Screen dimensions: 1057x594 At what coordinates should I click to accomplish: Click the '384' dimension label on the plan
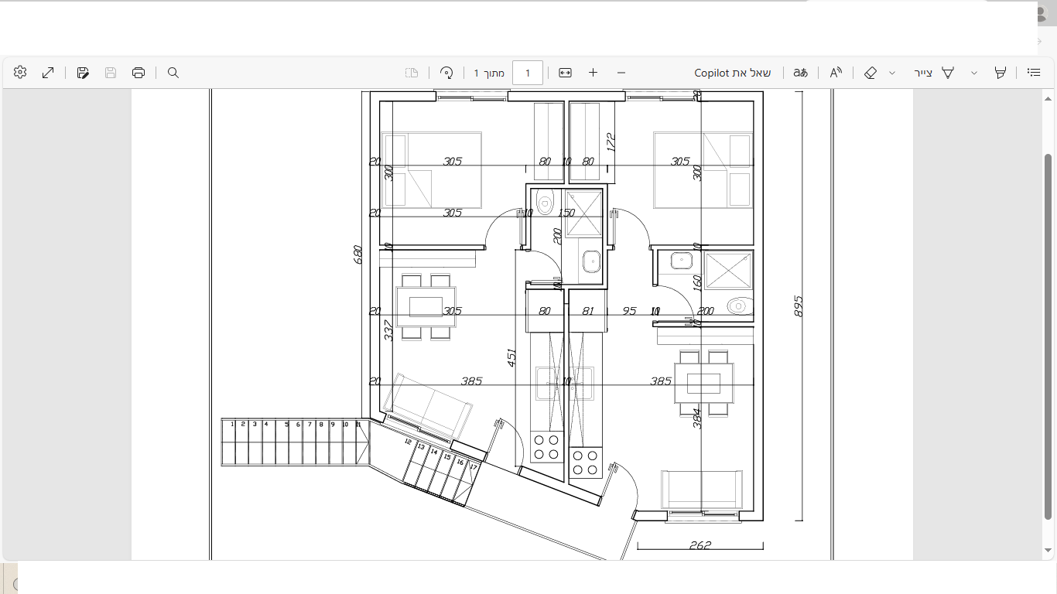(697, 418)
